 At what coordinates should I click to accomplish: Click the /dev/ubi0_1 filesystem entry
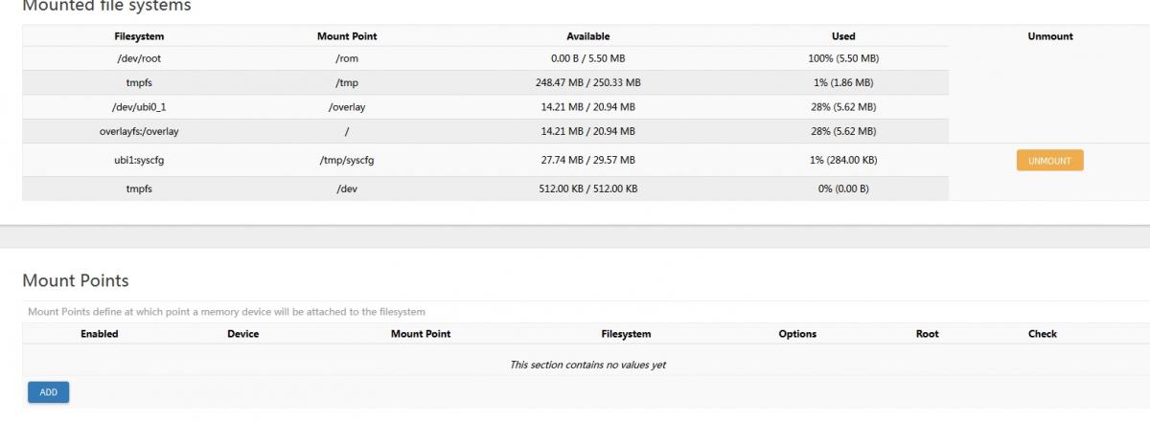click(x=139, y=107)
